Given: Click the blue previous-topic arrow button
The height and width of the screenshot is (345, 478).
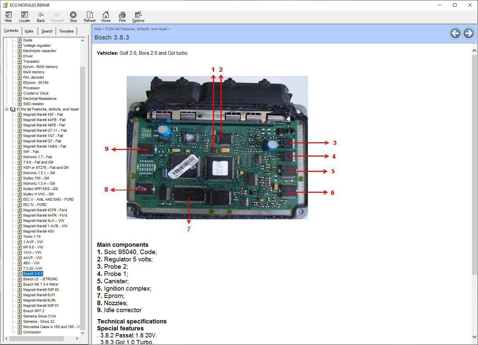Looking at the screenshot, I should tap(455, 33).
